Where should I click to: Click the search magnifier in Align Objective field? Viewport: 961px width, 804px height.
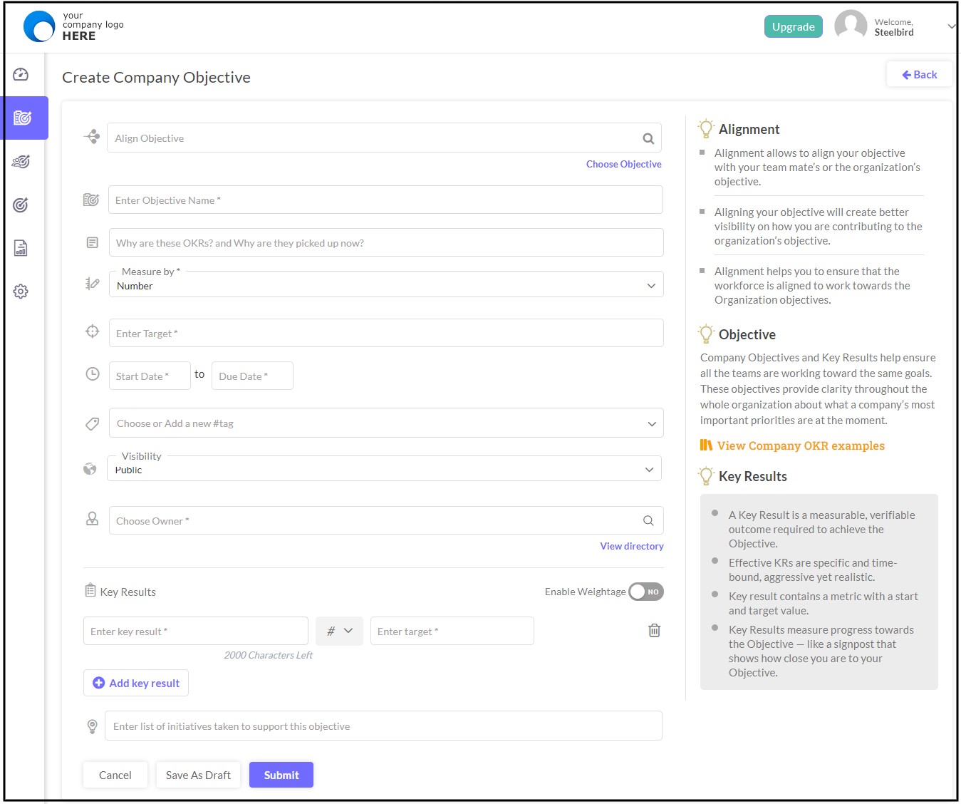point(648,138)
